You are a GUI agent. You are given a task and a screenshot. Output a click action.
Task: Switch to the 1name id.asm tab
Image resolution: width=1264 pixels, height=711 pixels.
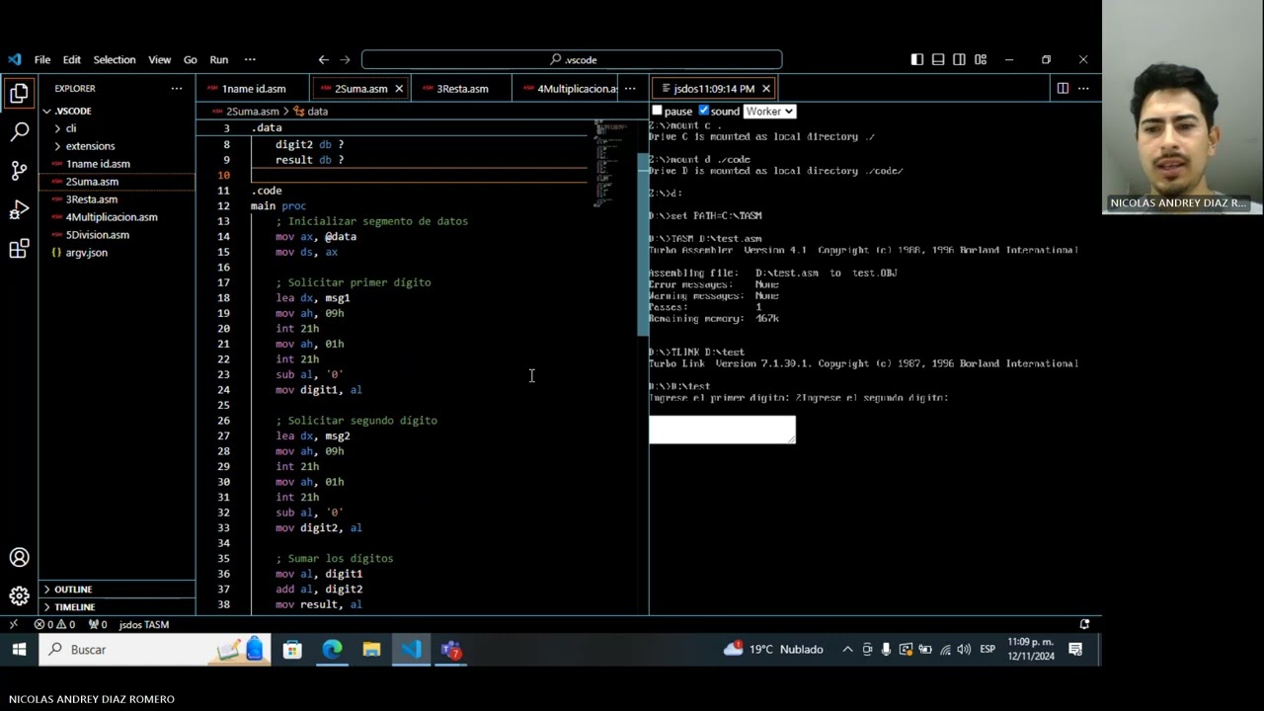coord(254,89)
